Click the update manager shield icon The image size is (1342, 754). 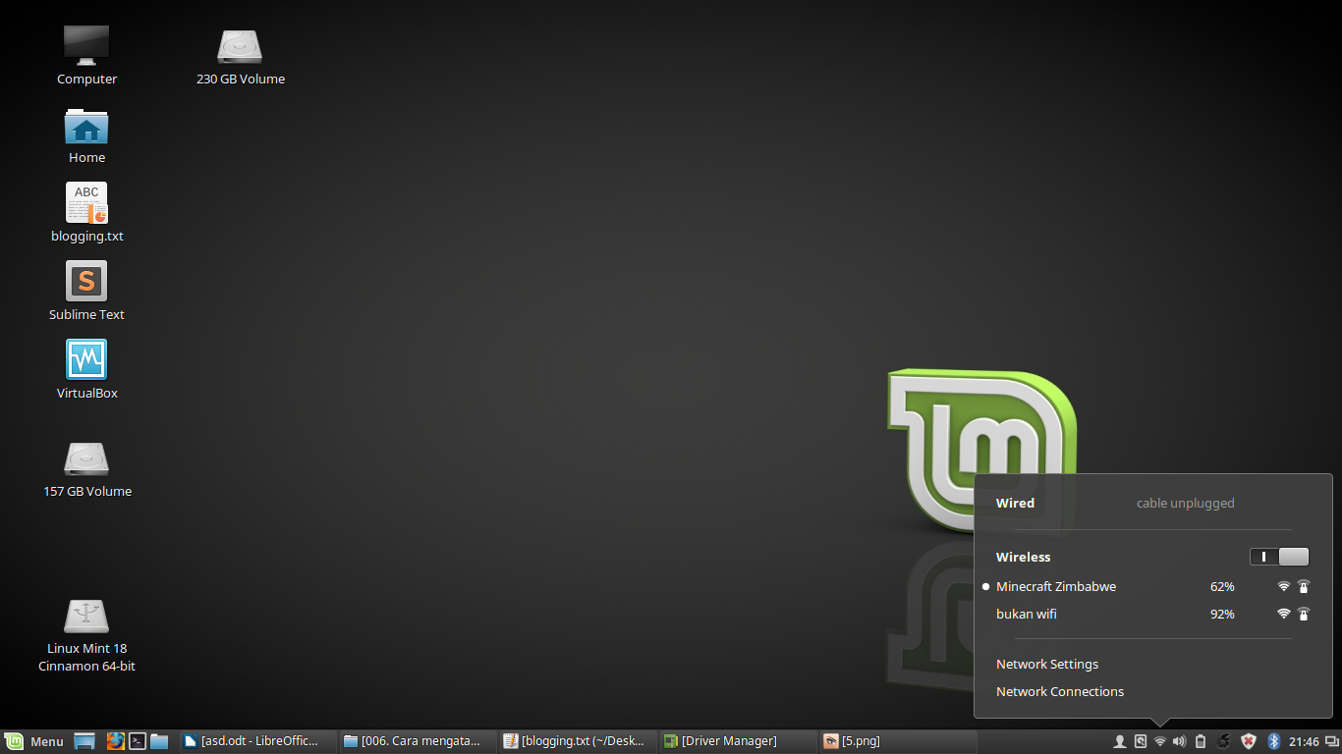pos(1249,741)
